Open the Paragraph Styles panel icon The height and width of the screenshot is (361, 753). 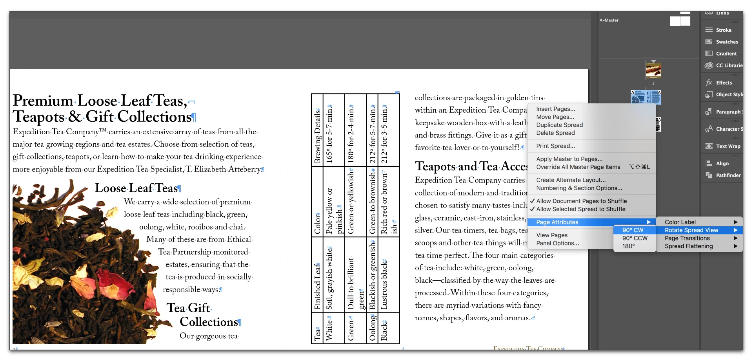point(709,112)
